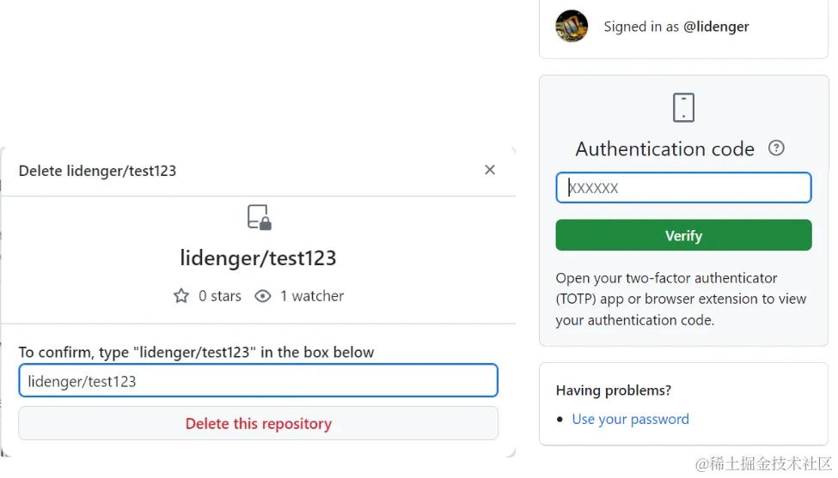Screen dimensions: 838x478
Task: Click the private repository lock icon
Action: (x=259, y=217)
